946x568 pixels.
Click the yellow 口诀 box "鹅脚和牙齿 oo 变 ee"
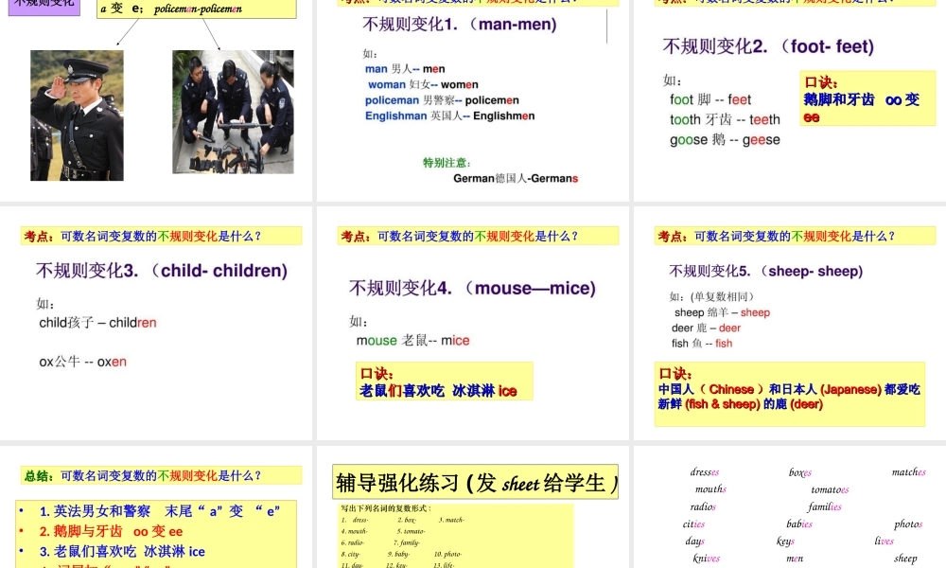tap(867, 98)
